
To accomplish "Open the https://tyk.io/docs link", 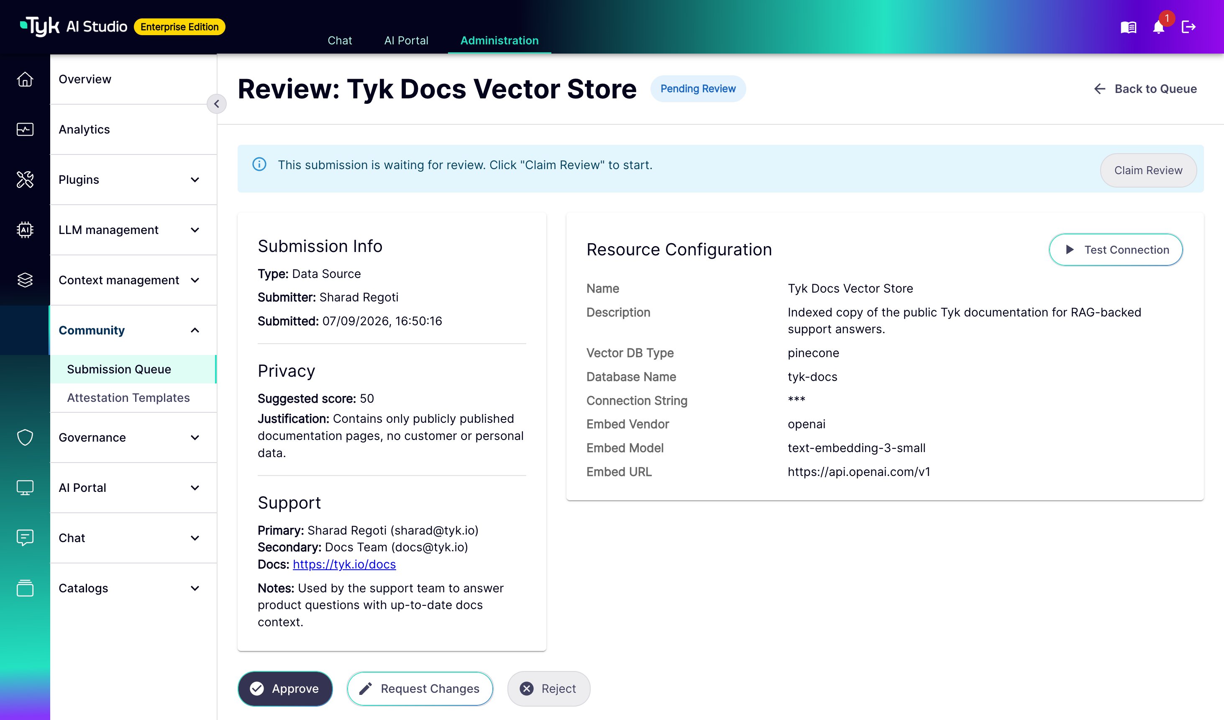I will (x=344, y=564).
